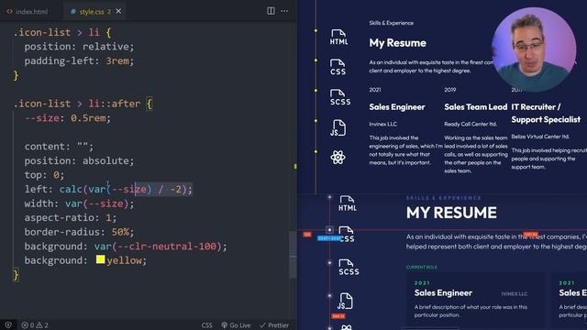This screenshot has height=330, width=587.
Task: Click the 'aspect-ratio: 1;' code line
Action: [x=71, y=218]
